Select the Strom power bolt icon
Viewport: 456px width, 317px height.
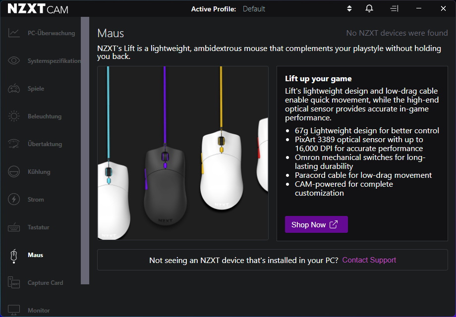click(x=13, y=199)
